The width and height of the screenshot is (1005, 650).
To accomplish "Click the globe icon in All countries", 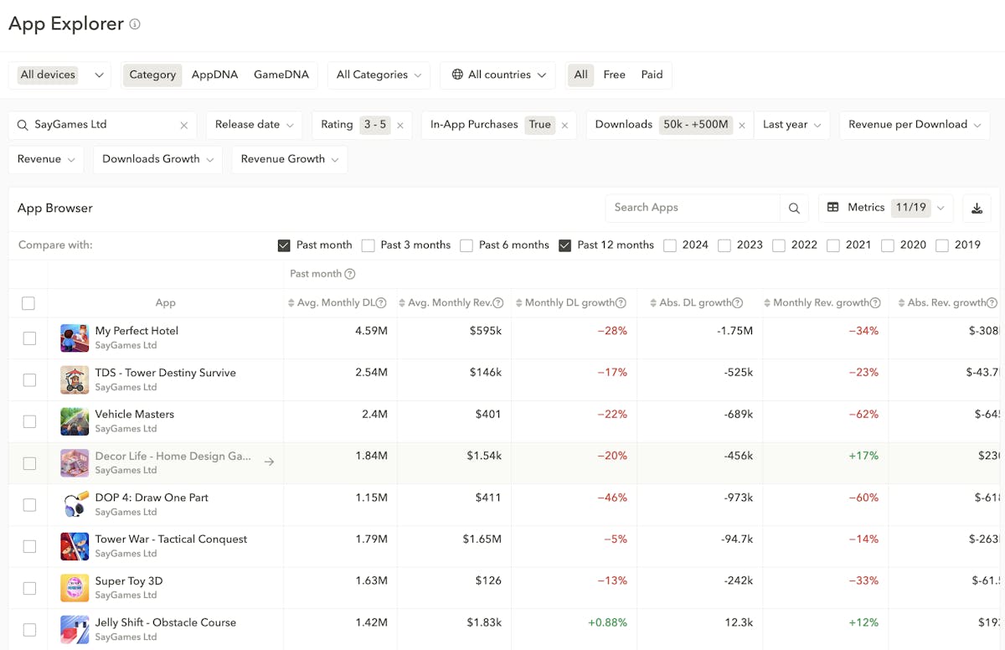I will 457,75.
